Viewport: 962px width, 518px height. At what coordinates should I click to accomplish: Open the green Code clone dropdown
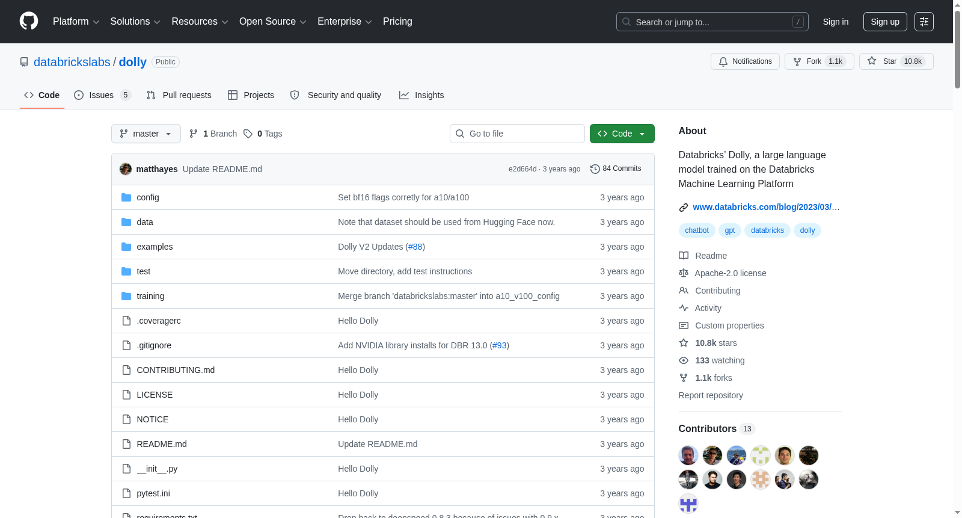[622, 134]
